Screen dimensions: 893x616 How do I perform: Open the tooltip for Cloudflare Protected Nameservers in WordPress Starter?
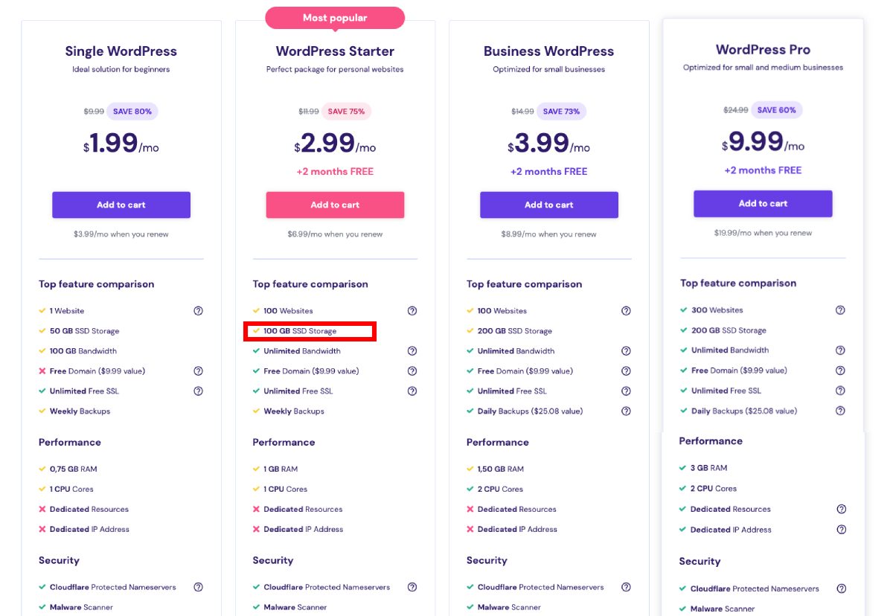(x=412, y=587)
